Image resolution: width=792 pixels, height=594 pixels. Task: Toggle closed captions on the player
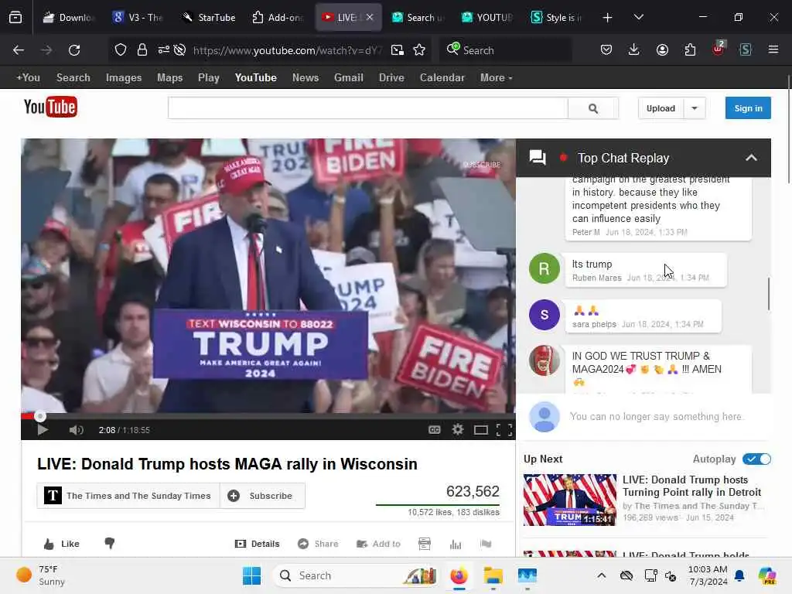pyautogui.click(x=435, y=430)
